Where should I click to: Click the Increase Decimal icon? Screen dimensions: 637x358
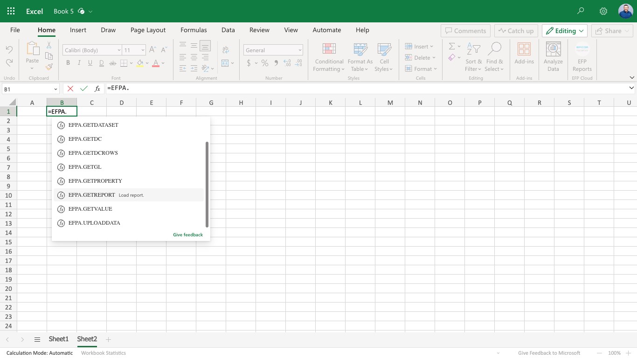click(287, 63)
